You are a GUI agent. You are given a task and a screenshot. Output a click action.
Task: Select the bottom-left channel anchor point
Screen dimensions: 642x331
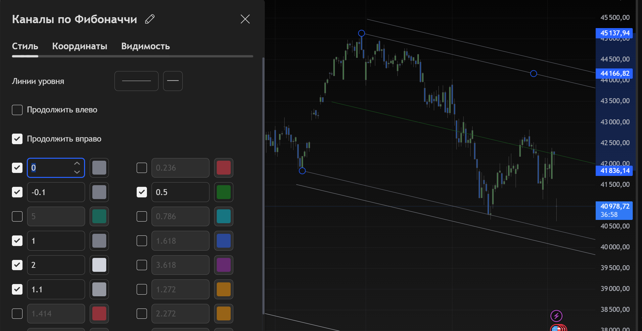point(302,171)
